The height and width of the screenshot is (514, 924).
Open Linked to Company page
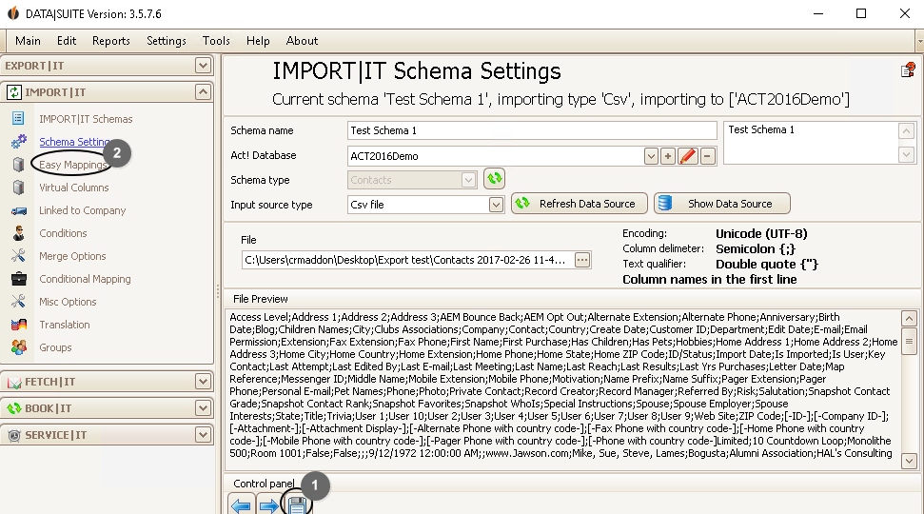coord(82,210)
